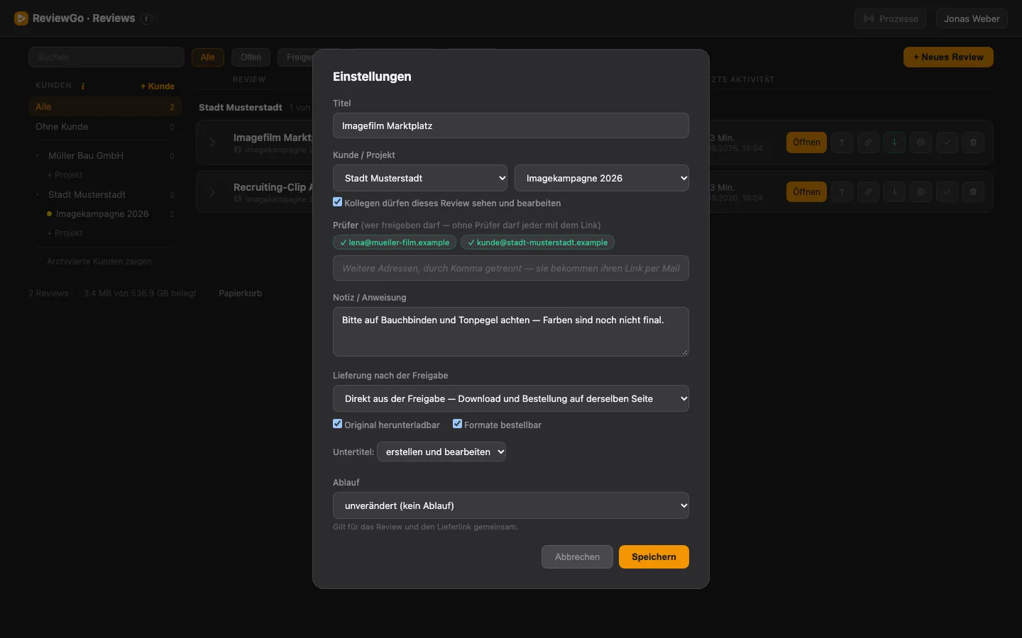Image resolution: width=1022 pixels, height=638 pixels.
Task: Open gear settings icon in Recruiting-Clip row
Action: point(921,192)
